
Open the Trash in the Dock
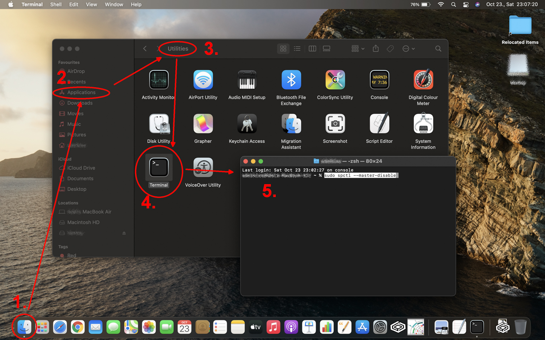[520, 327]
